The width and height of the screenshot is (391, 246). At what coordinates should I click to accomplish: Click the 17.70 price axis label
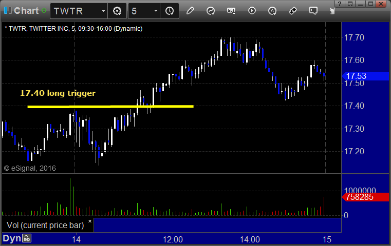point(354,37)
